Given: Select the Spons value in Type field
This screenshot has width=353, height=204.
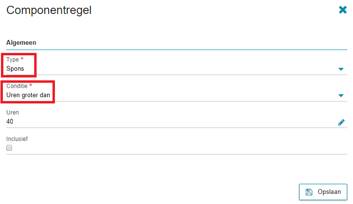Looking at the screenshot, I should click(x=15, y=69).
